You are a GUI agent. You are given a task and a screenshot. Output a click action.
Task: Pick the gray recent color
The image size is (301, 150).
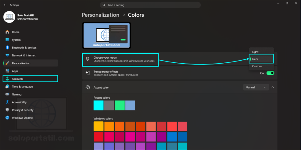(109, 105)
